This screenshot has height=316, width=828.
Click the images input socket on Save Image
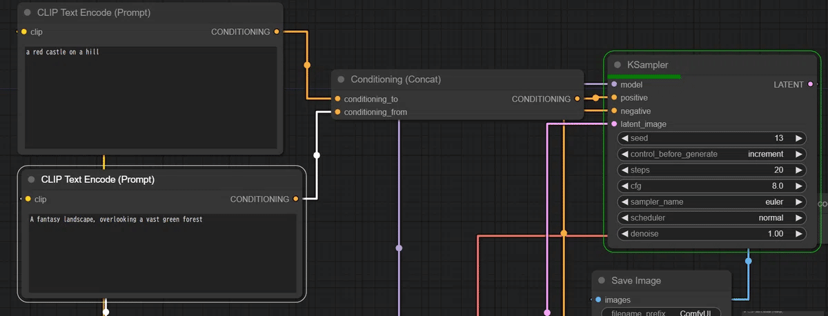pyautogui.click(x=598, y=300)
